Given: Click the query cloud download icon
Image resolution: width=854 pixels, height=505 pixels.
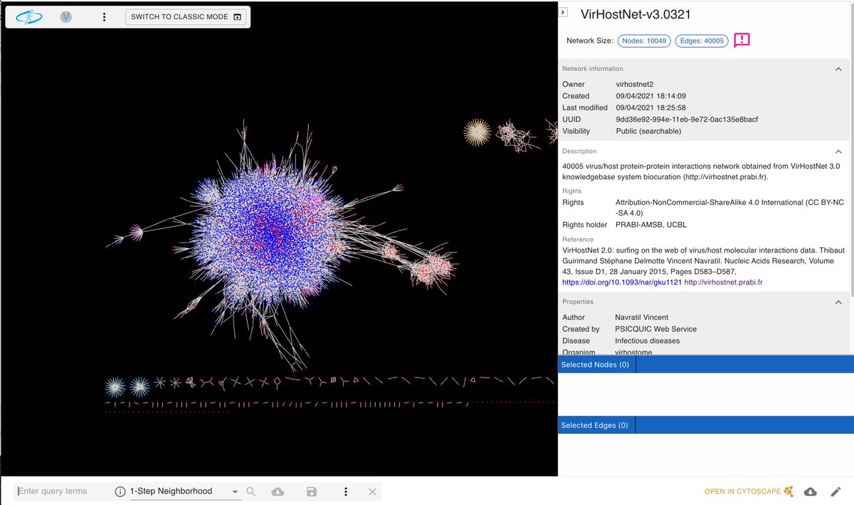Looking at the screenshot, I should (x=278, y=491).
